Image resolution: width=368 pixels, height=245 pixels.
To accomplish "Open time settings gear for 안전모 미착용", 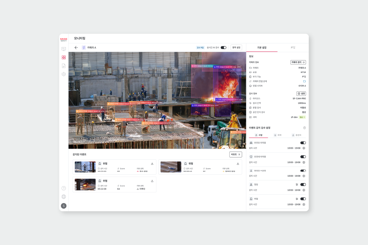I will [x=304, y=148].
